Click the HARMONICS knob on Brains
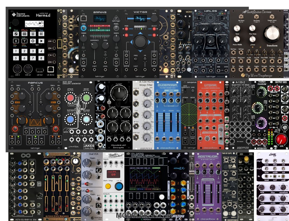Screen dimensions: 289x221 [94, 45]
